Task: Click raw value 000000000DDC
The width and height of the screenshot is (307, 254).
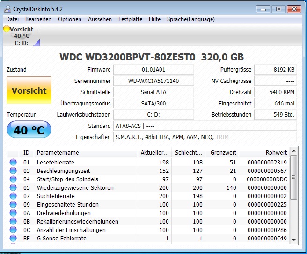Action: 267,179
